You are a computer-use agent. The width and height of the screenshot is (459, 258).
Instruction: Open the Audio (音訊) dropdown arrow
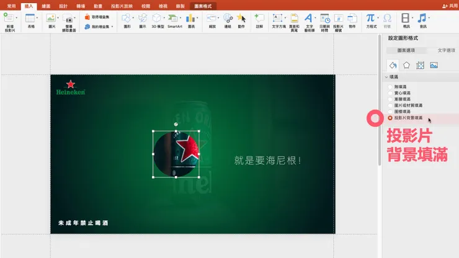429,18
